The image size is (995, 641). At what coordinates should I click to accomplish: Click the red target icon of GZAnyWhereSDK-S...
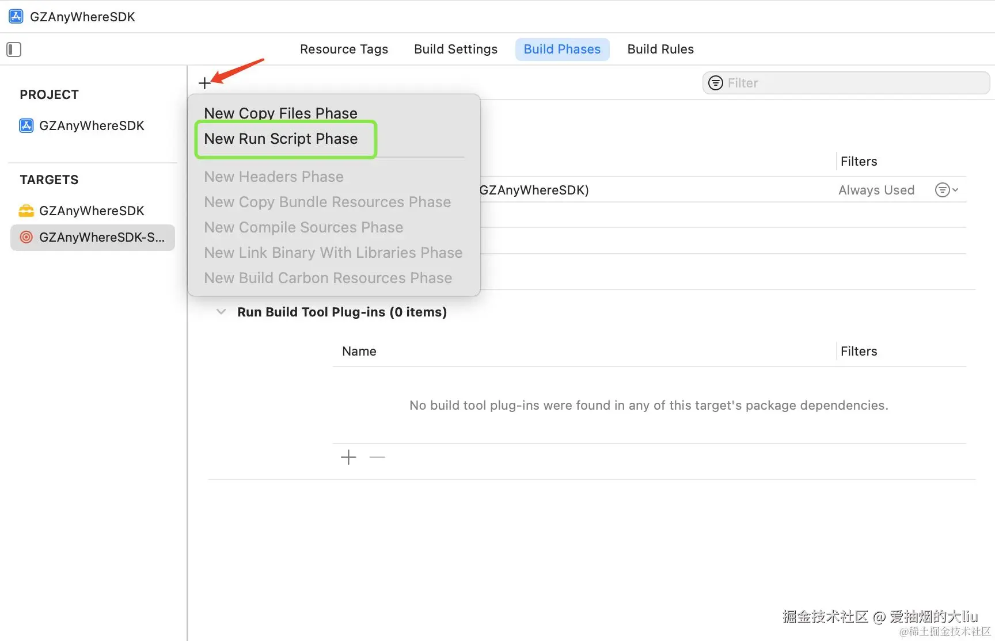point(26,237)
